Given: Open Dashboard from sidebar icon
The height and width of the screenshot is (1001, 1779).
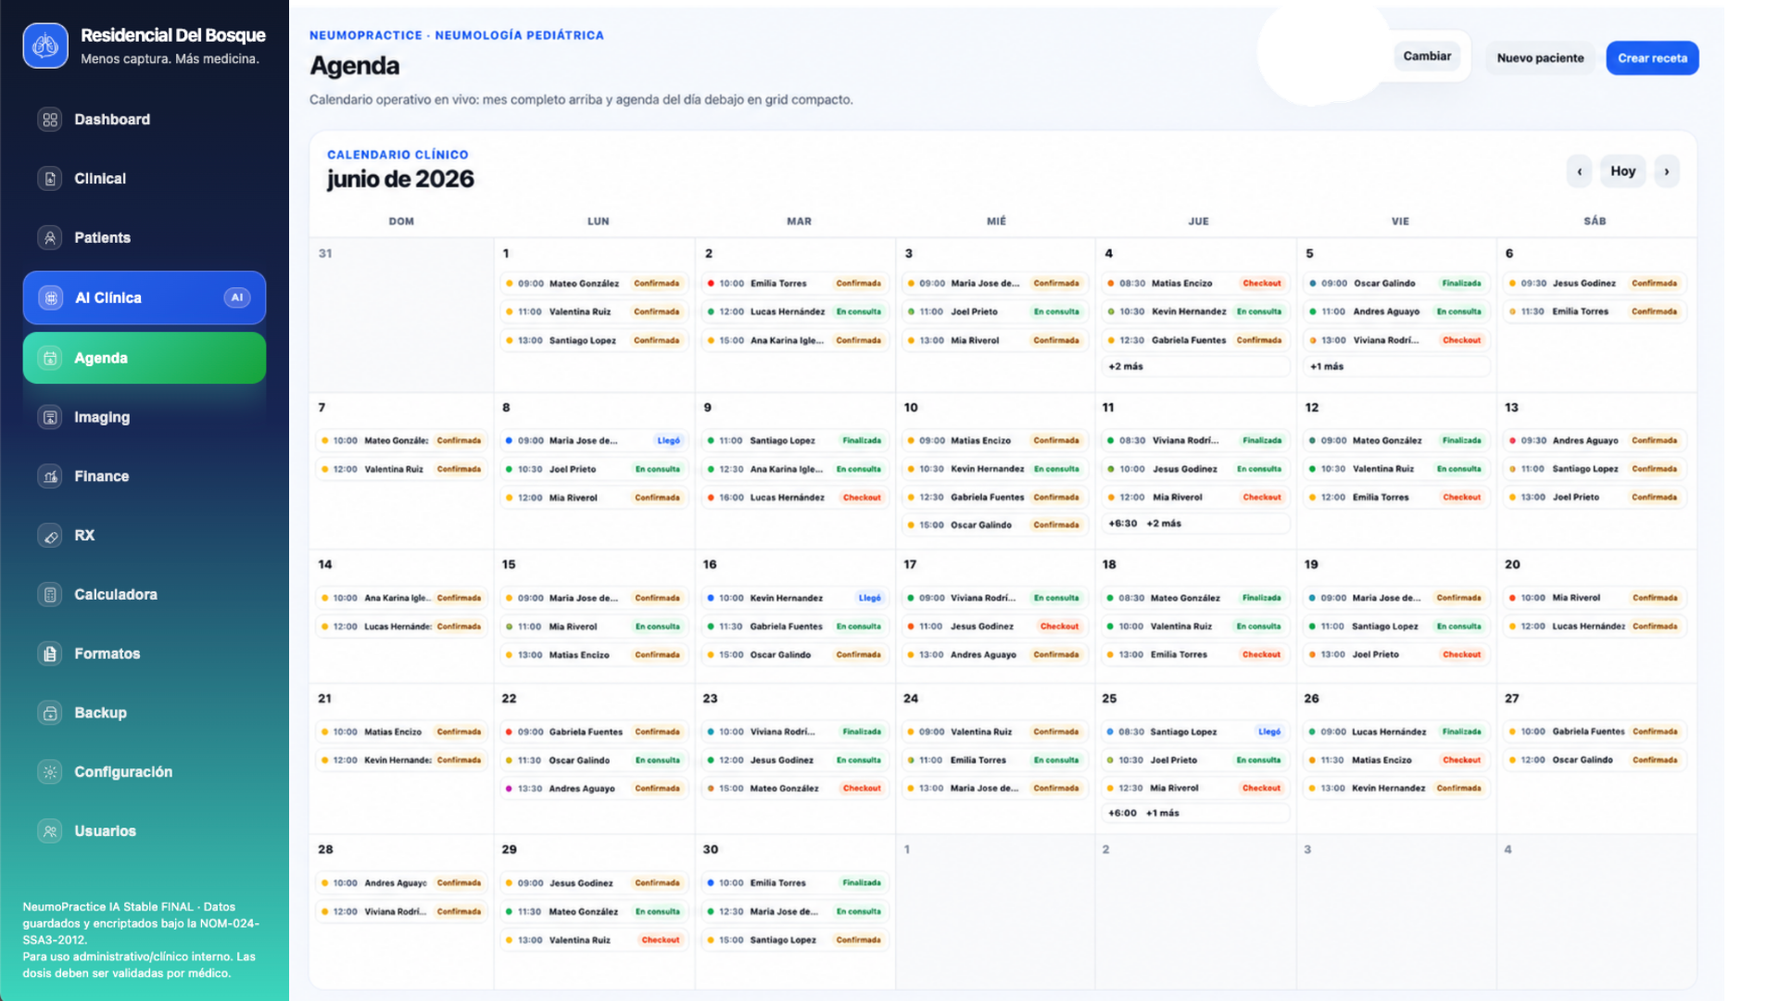Looking at the screenshot, I should pos(50,120).
